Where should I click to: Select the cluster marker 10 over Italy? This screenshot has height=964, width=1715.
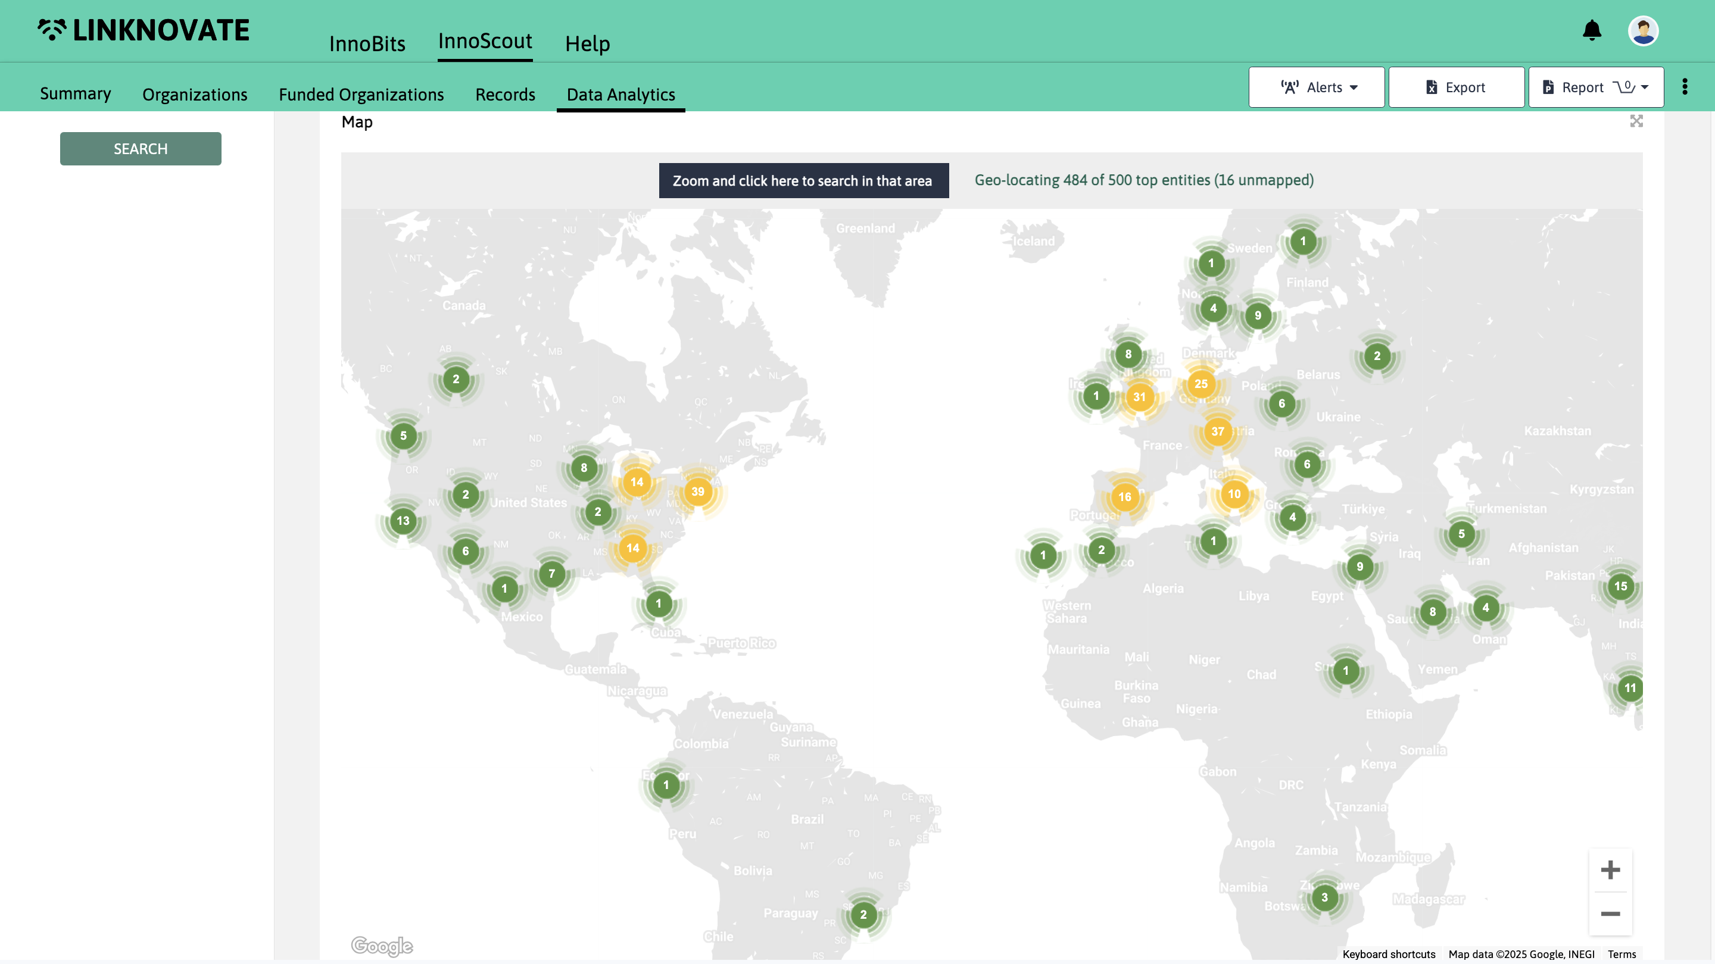point(1235,494)
